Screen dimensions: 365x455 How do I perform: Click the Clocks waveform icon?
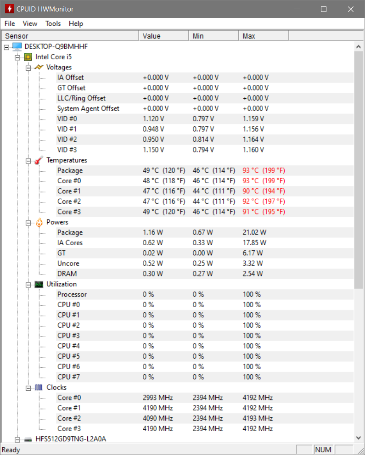tap(39, 388)
